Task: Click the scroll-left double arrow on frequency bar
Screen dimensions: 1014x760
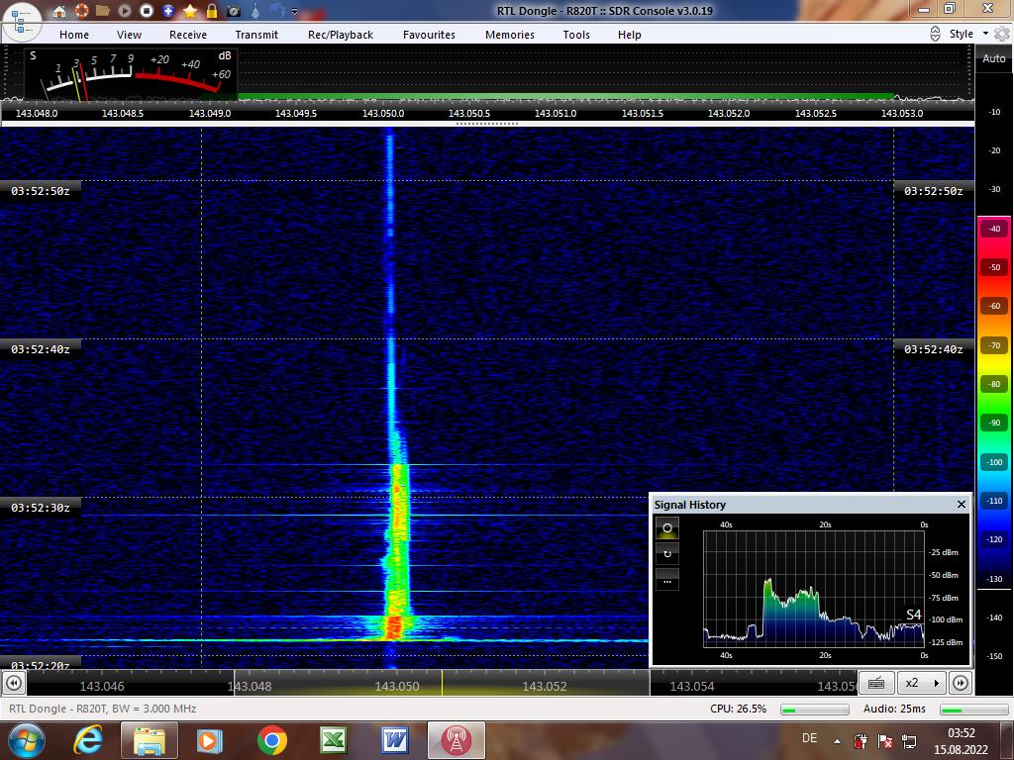Action: click(14, 683)
